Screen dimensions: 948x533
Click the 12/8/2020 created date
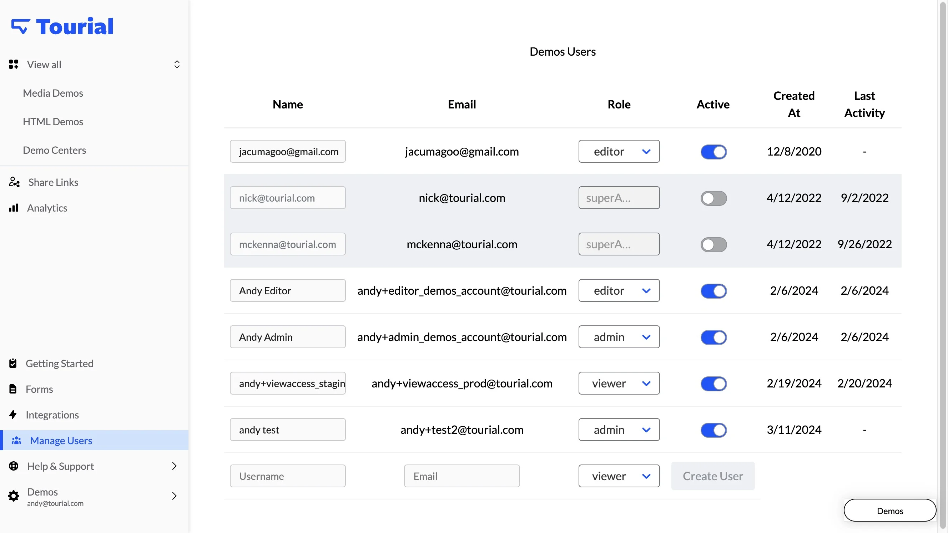[794, 151]
